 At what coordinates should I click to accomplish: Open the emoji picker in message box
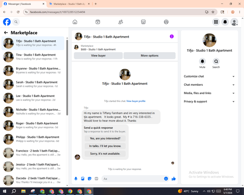[166, 179]
